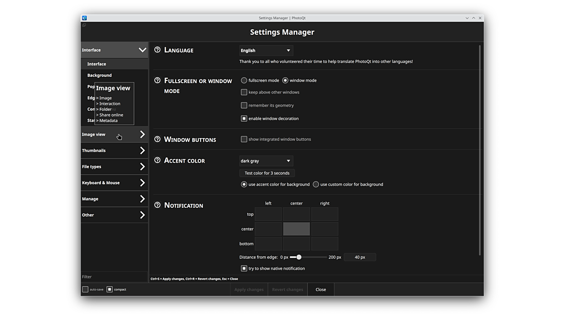Toggle try to show native notification
Image resolution: width=565 pixels, height=317 pixels.
[244, 268]
